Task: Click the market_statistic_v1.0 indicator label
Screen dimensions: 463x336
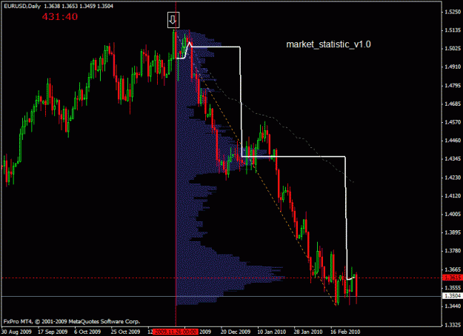Action: click(x=328, y=44)
